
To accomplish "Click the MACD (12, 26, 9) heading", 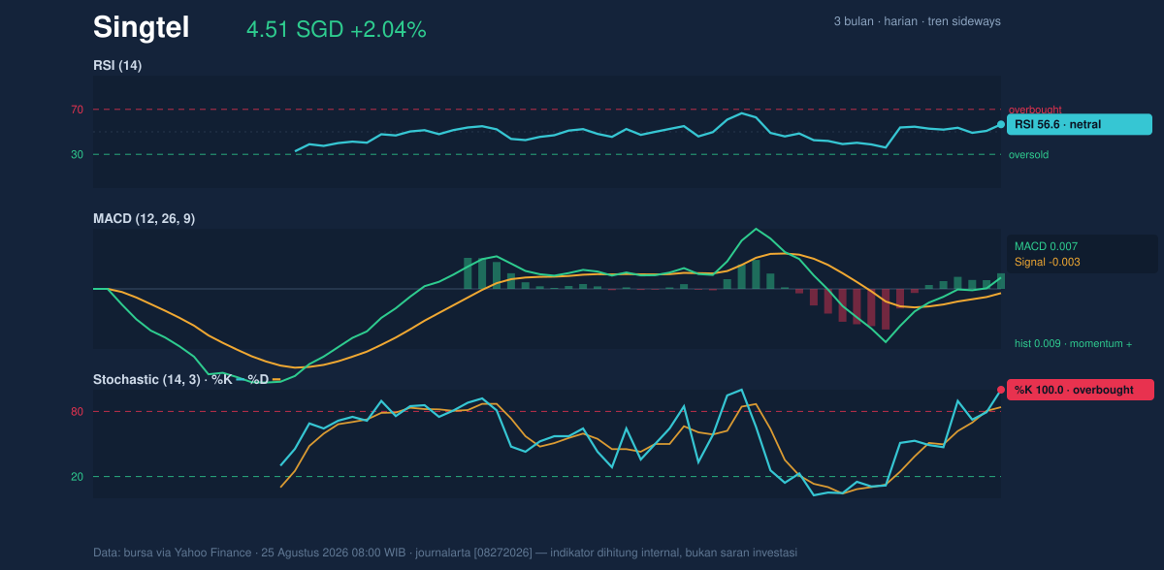I will pos(144,219).
